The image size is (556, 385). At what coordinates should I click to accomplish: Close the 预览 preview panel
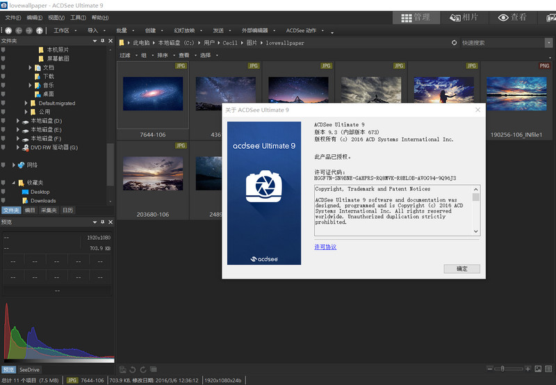(x=111, y=222)
